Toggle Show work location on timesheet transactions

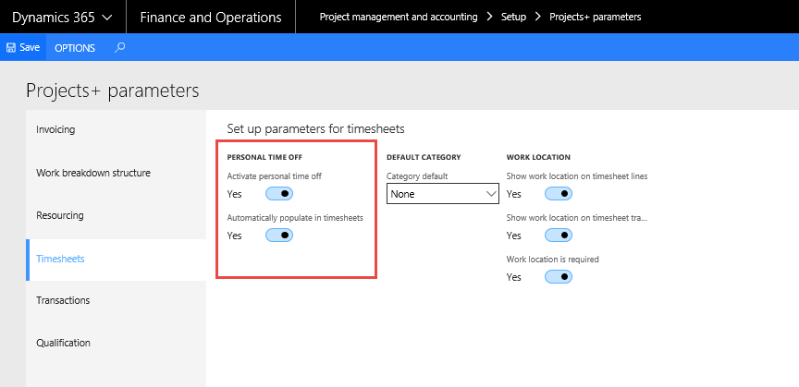coord(559,236)
